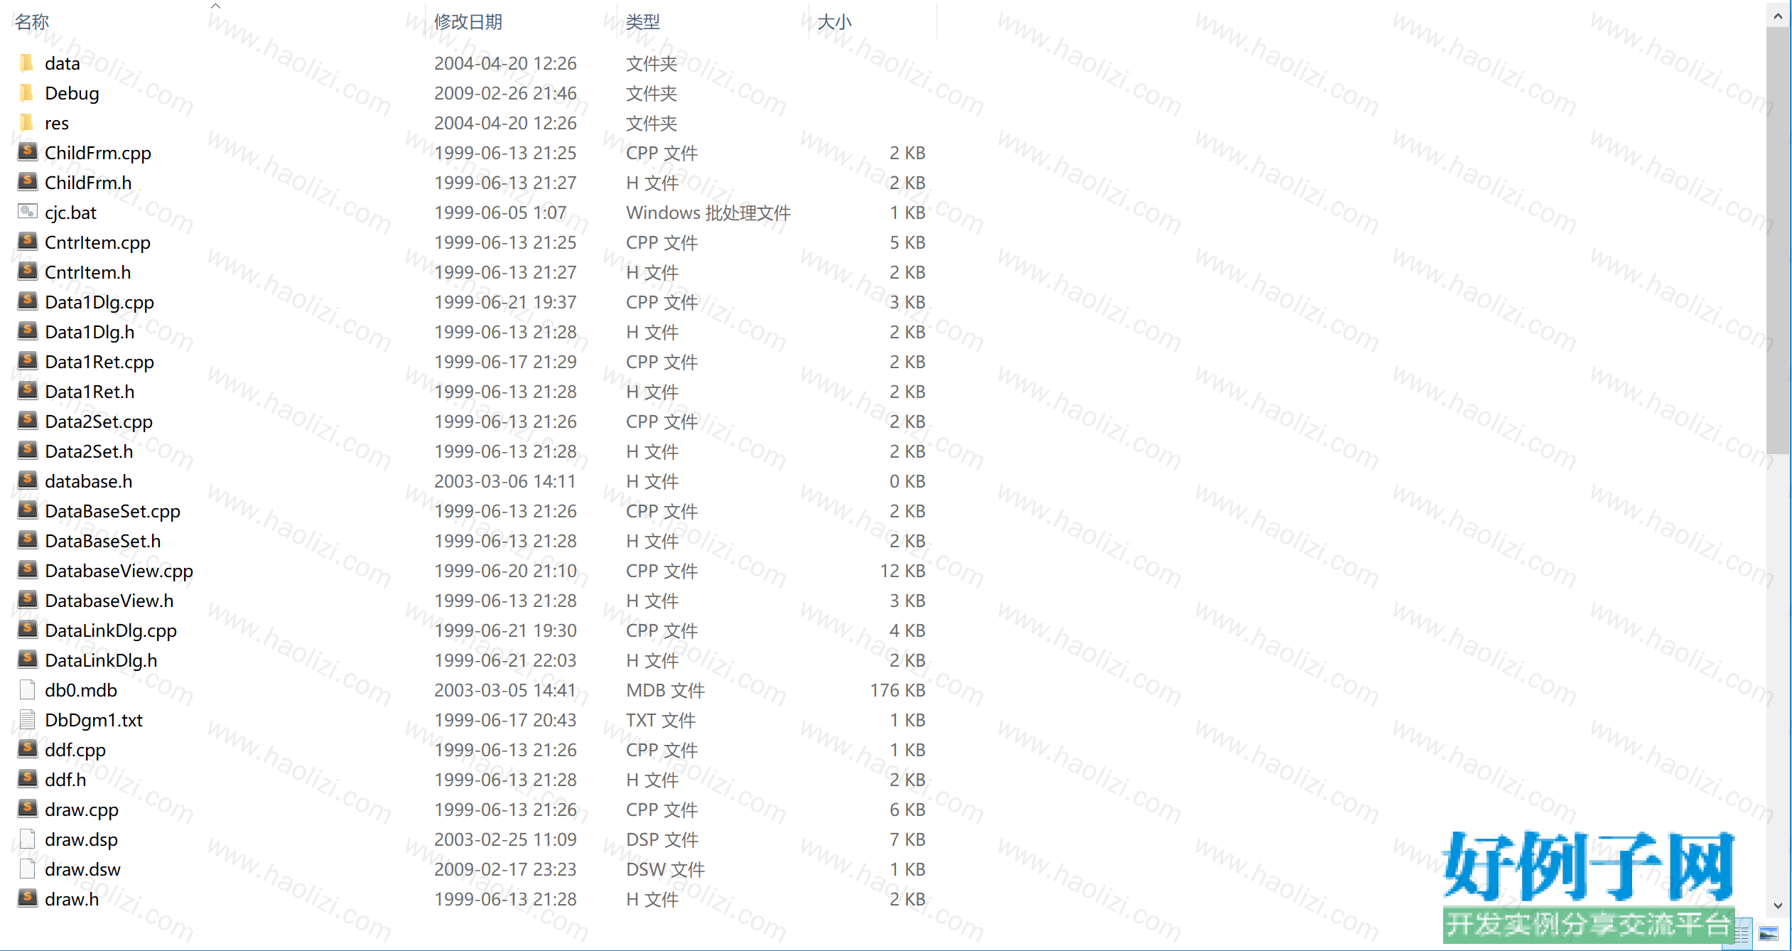Image resolution: width=1792 pixels, height=951 pixels.
Task: Select the draw.h file name
Action: coord(72,899)
